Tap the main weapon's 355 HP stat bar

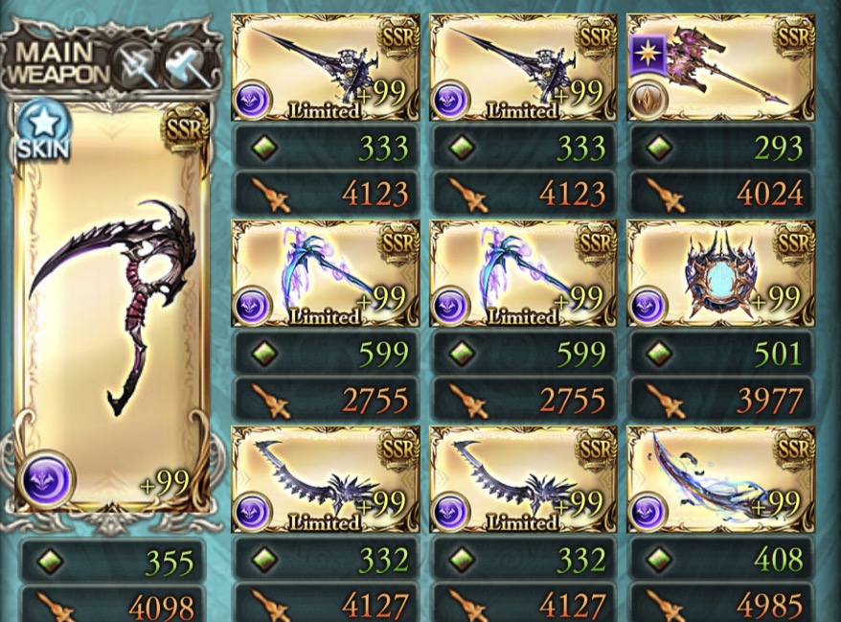pos(111,562)
